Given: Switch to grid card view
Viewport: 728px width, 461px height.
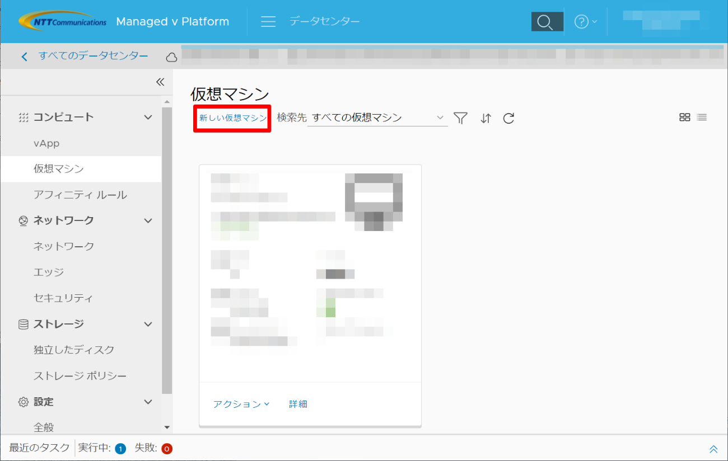Looking at the screenshot, I should click(x=684, y=117).
